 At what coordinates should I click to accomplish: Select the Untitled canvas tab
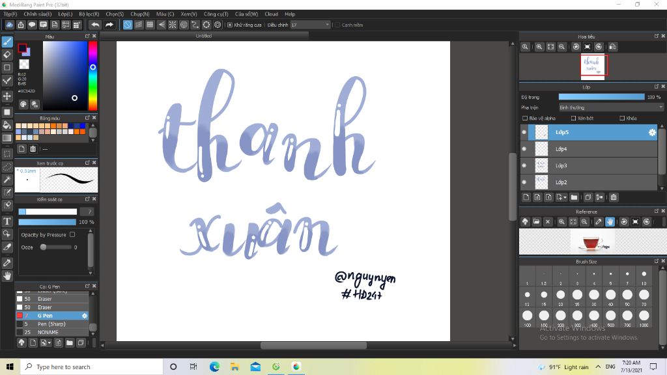tap(204, 36)
